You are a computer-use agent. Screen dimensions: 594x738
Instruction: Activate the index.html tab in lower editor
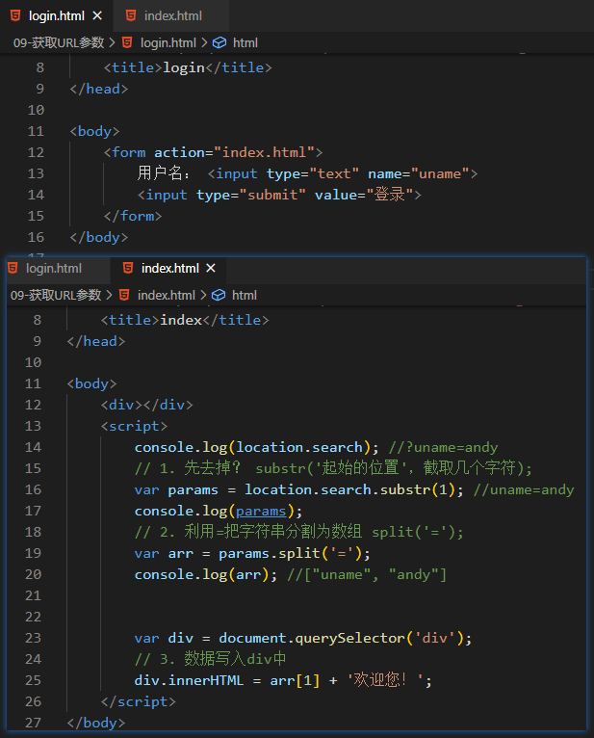(x=169, y=268)
